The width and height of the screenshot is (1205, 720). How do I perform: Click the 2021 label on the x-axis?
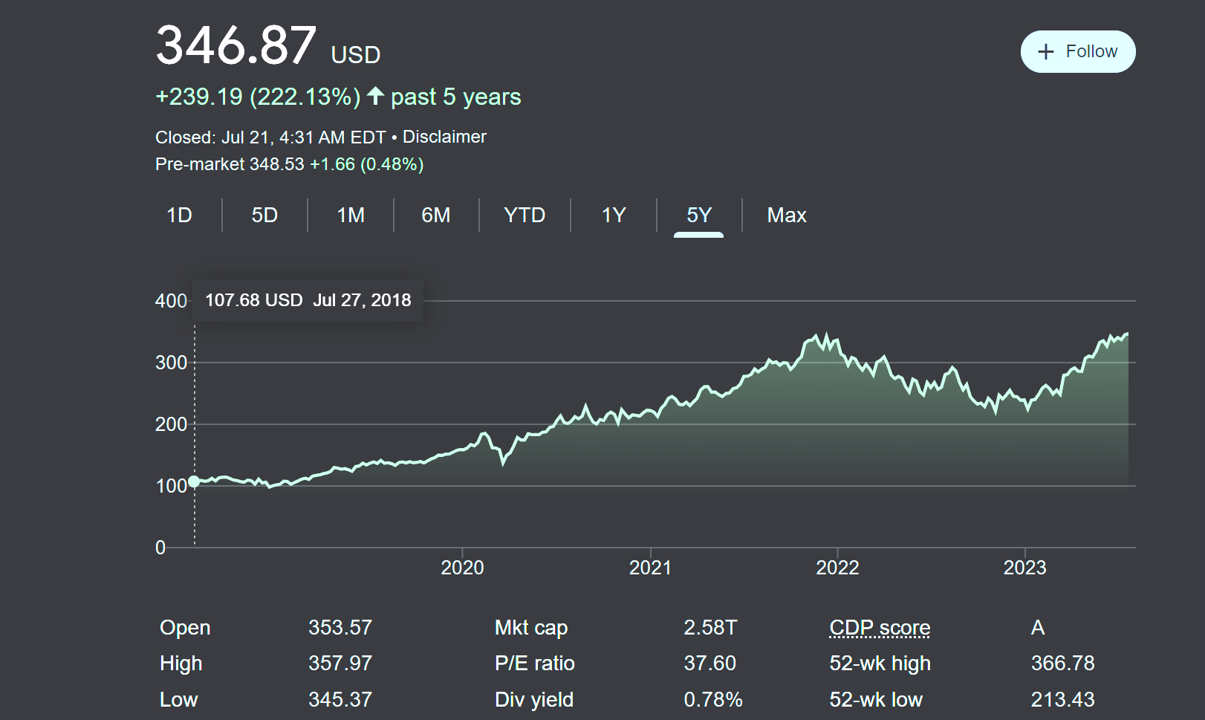click(650, 568)
